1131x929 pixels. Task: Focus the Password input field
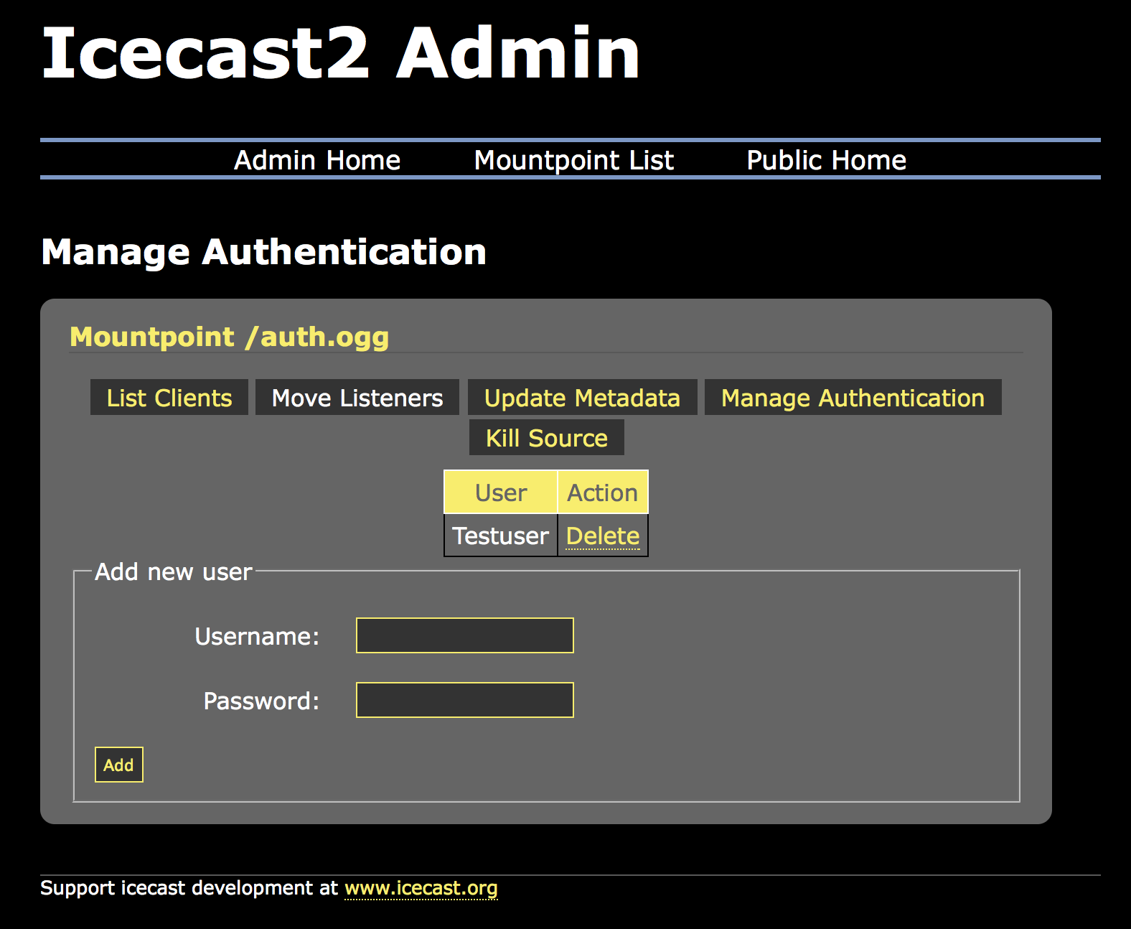[465, 700]
